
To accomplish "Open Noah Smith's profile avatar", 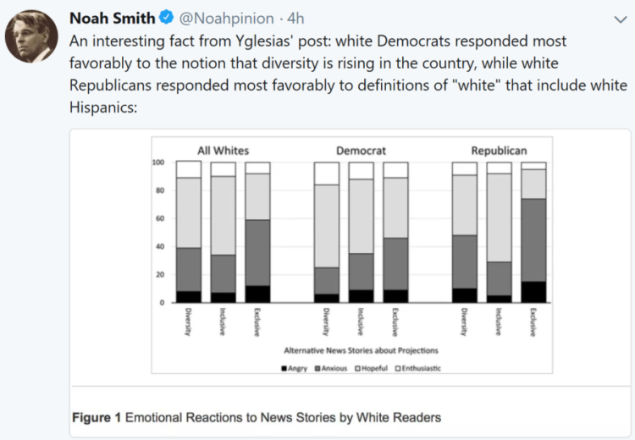I will [31, 36].
